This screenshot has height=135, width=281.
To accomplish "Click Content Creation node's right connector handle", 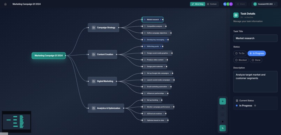I will tap(117, 54).
